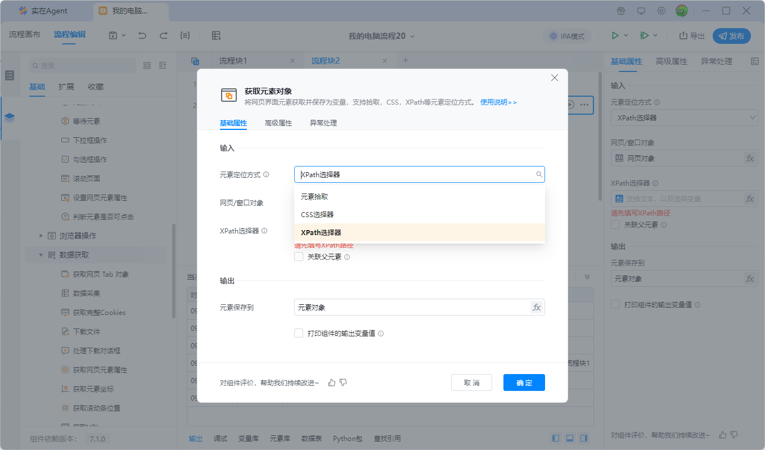Click the step-run play icon
765x450 pixels.
[645, 35]
